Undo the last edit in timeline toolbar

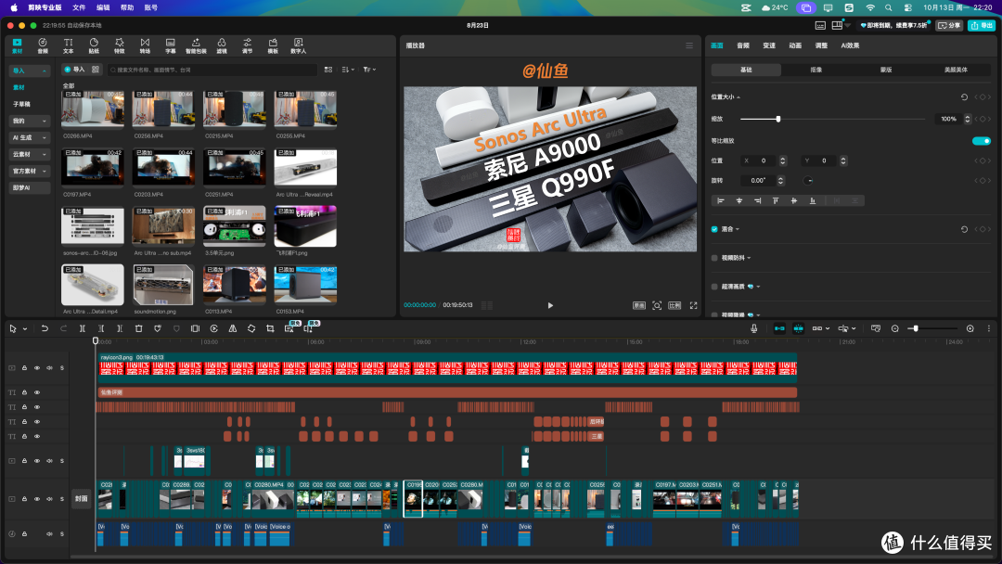pos(45,328)
